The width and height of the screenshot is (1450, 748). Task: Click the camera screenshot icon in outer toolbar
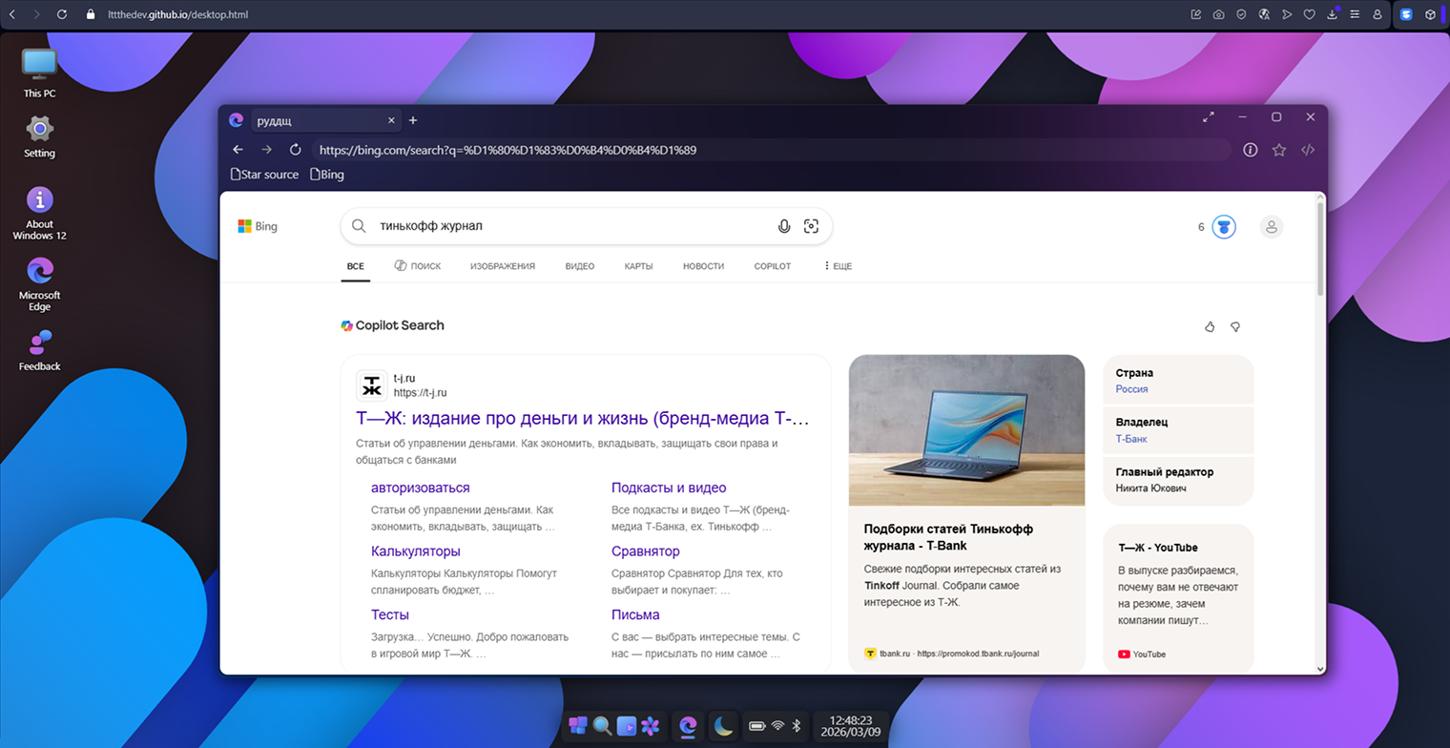(1218, 14)
